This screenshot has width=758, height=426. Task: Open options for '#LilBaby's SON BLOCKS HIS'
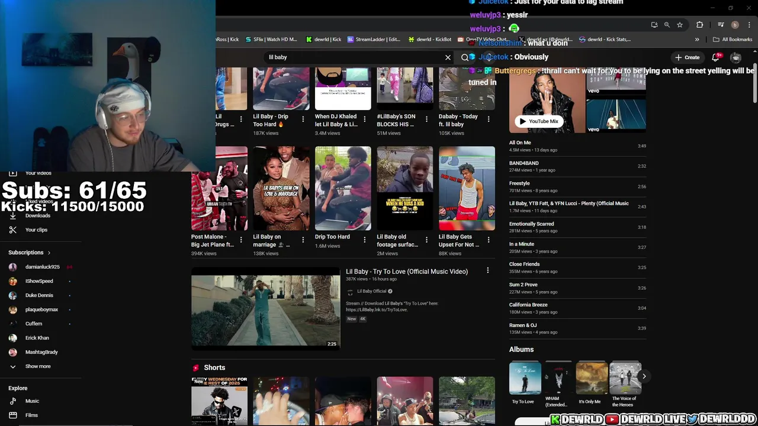pos(426,120)
